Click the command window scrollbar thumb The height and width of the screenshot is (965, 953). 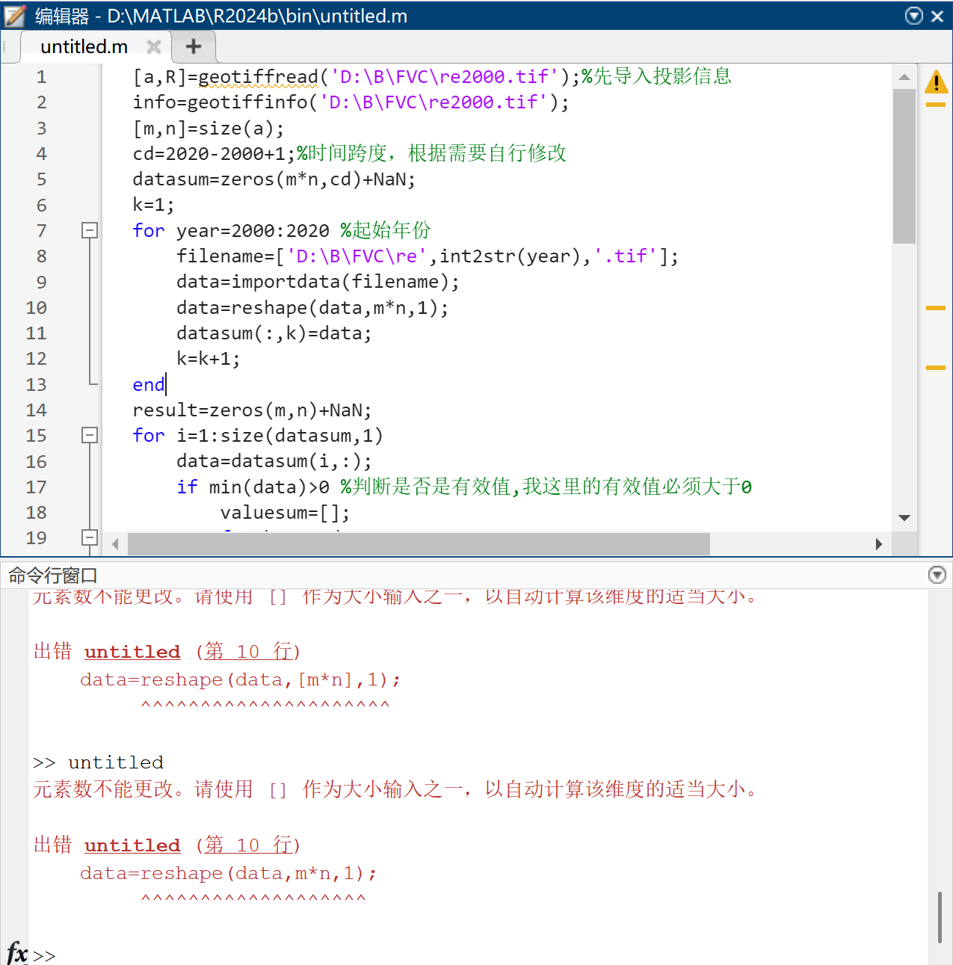[x=940, y=917]
